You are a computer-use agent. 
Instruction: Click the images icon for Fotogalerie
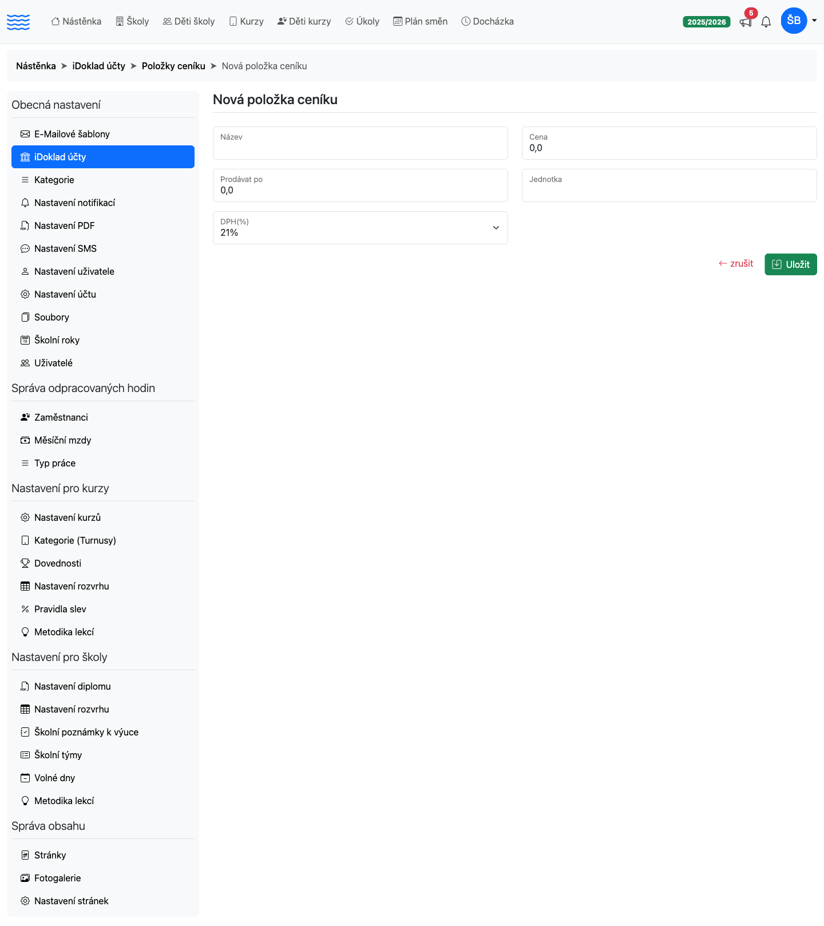25,878
